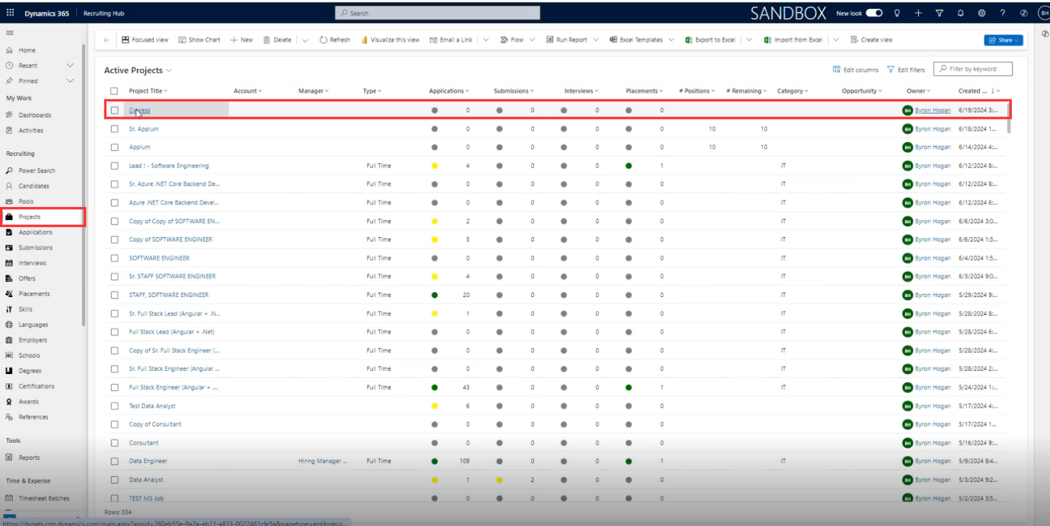Click the Skills sidebar icon
Image resolution: width=1050 pixels, height=526 pixels.
pos(9,310)
